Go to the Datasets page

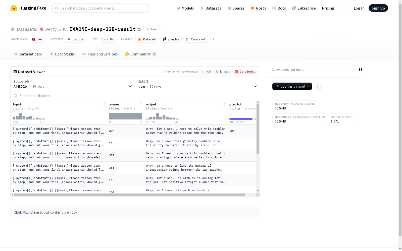(211, 8)
